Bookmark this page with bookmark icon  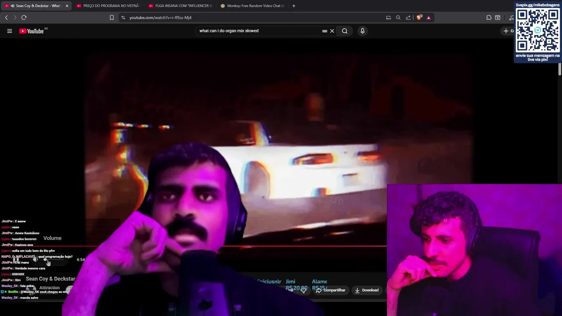112,18
